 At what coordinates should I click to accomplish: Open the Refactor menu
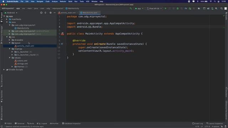(x=63, y=1)
